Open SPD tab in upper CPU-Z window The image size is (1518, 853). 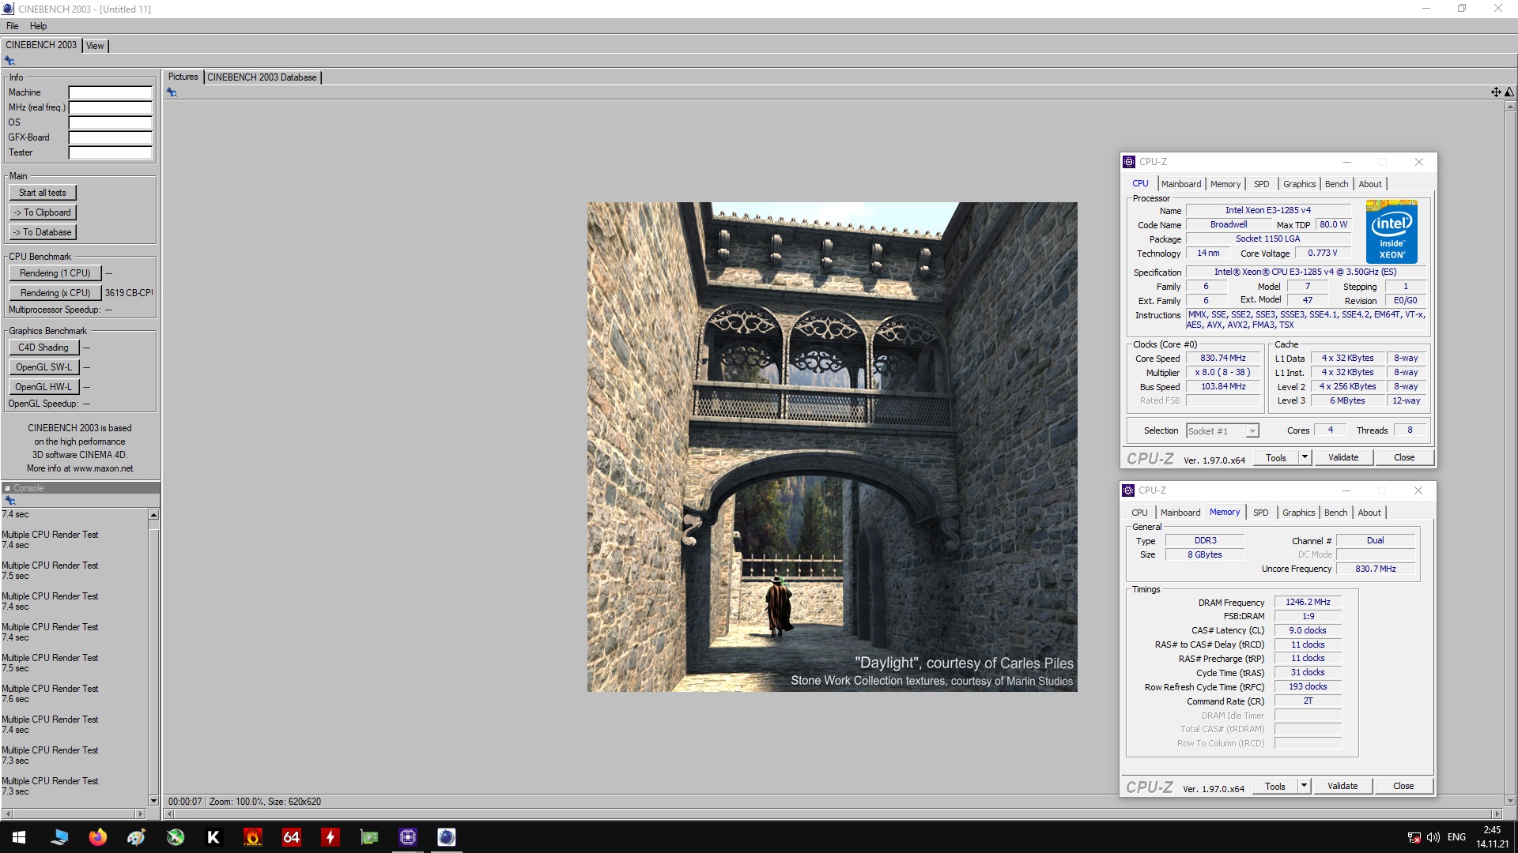pos(1262,184)
